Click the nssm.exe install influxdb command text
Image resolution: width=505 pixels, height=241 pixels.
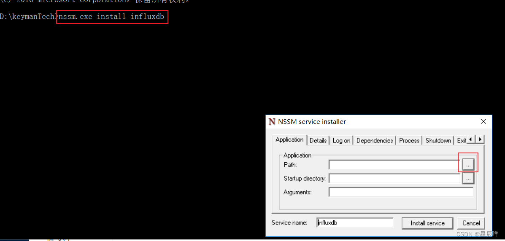pos(112,17)
